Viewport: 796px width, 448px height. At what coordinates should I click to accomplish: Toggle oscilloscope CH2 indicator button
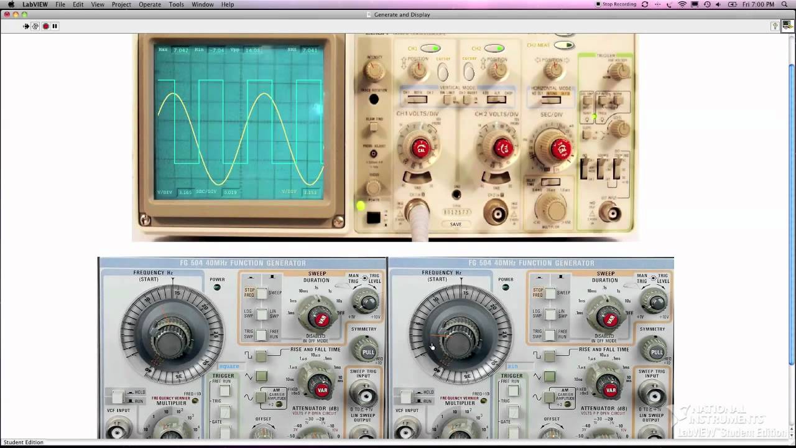(494, 48)
